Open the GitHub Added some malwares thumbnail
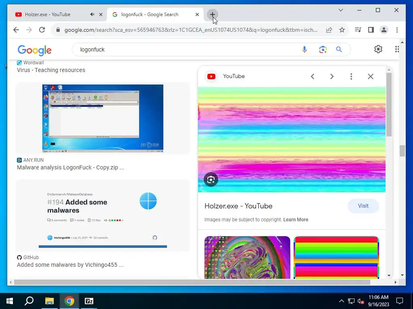 tap(103, 216)
